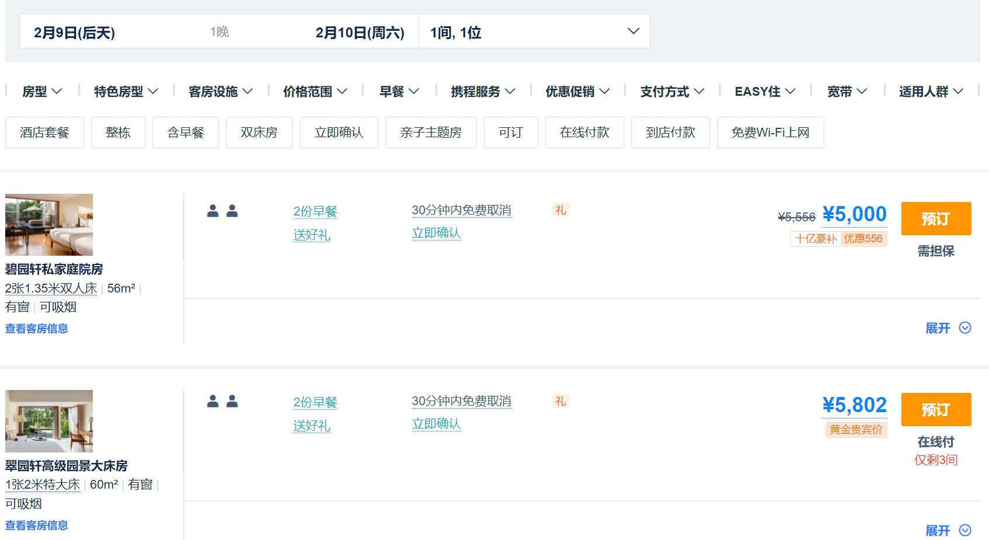Click the 碧园轩私家庭院房 room photo thumbnail

(49, 225)
